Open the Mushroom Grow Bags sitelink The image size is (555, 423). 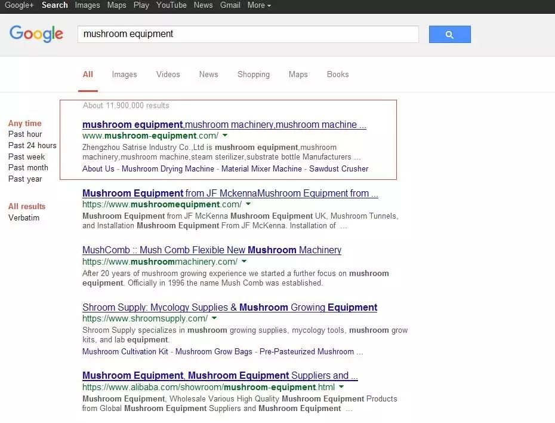tap(214, 351)
